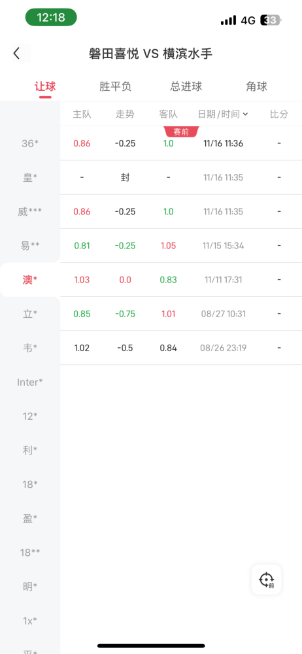Viewport: 302px width, 654px height.
Task: Tap the battery indicator in status bar
Action: [x=271, y=20]
